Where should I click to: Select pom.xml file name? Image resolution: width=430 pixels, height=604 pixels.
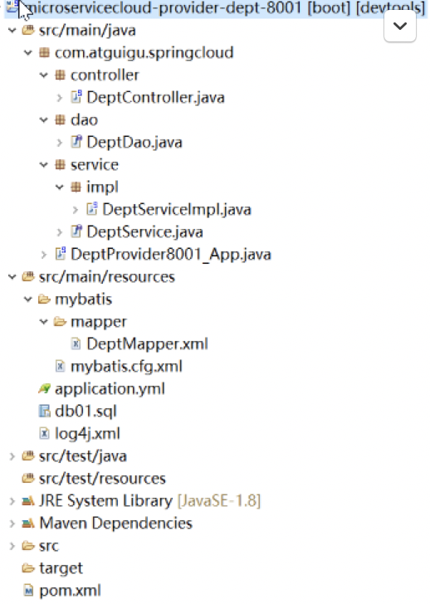coord(70,591)
